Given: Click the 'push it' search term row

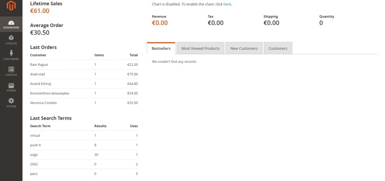Looking at the screenshot, I should (x=84, y=145).
